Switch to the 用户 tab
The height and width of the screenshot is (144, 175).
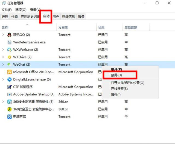(56, 17)
